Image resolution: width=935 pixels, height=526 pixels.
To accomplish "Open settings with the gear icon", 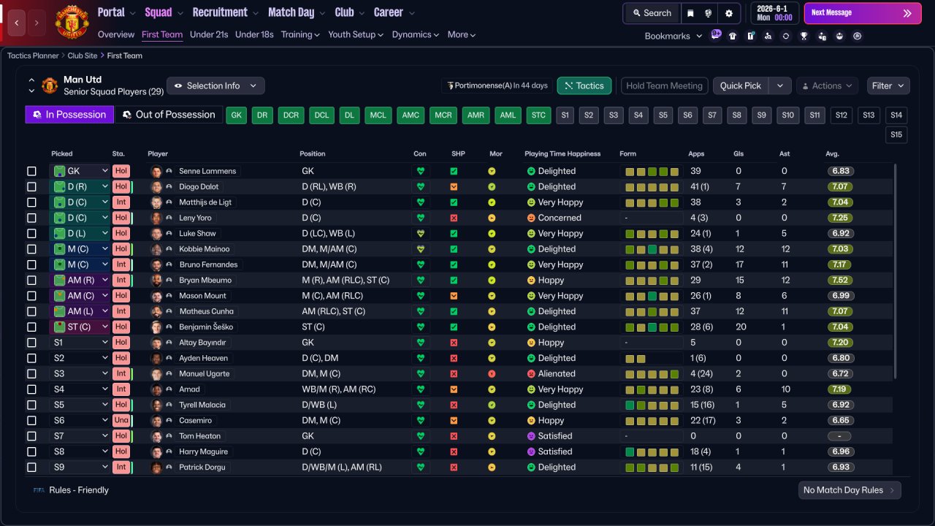I will pyautogui.click(x=729, y=13).
